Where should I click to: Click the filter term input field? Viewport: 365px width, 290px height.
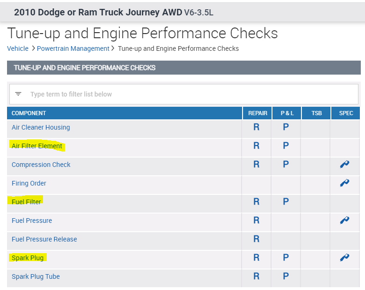[187, 94]
